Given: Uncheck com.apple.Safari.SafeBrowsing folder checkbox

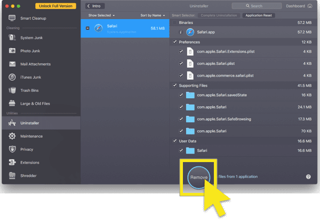Looking at the screenshot, I should [x=182, y=119].
